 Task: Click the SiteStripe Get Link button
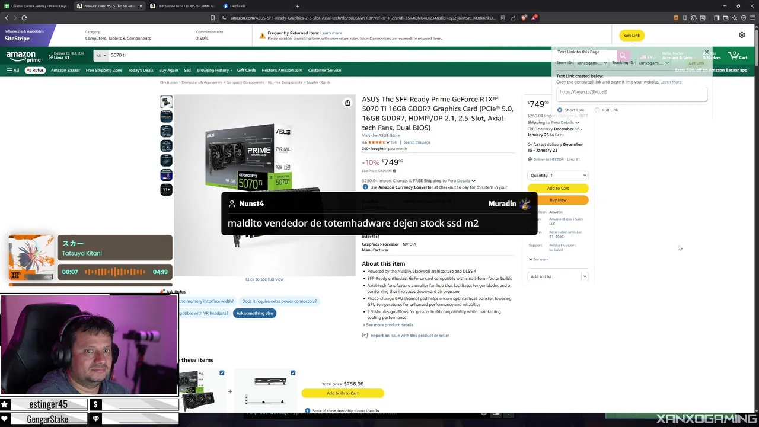pos(632,35)
